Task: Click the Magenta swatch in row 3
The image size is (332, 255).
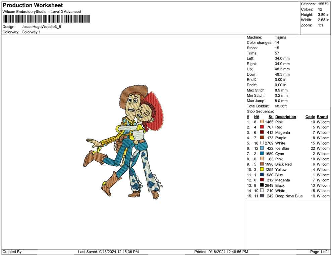Action: click(262, 132)
